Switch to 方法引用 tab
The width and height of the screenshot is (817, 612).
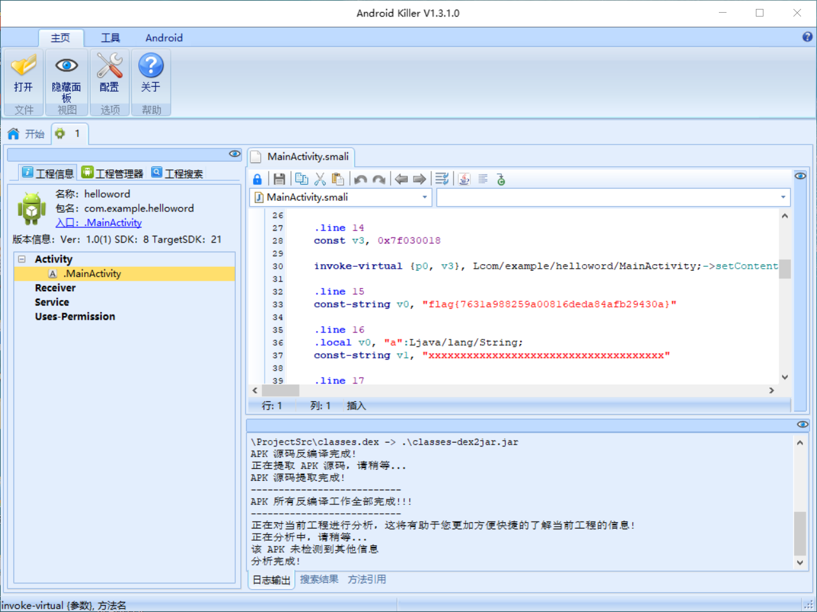pos(367,580)
